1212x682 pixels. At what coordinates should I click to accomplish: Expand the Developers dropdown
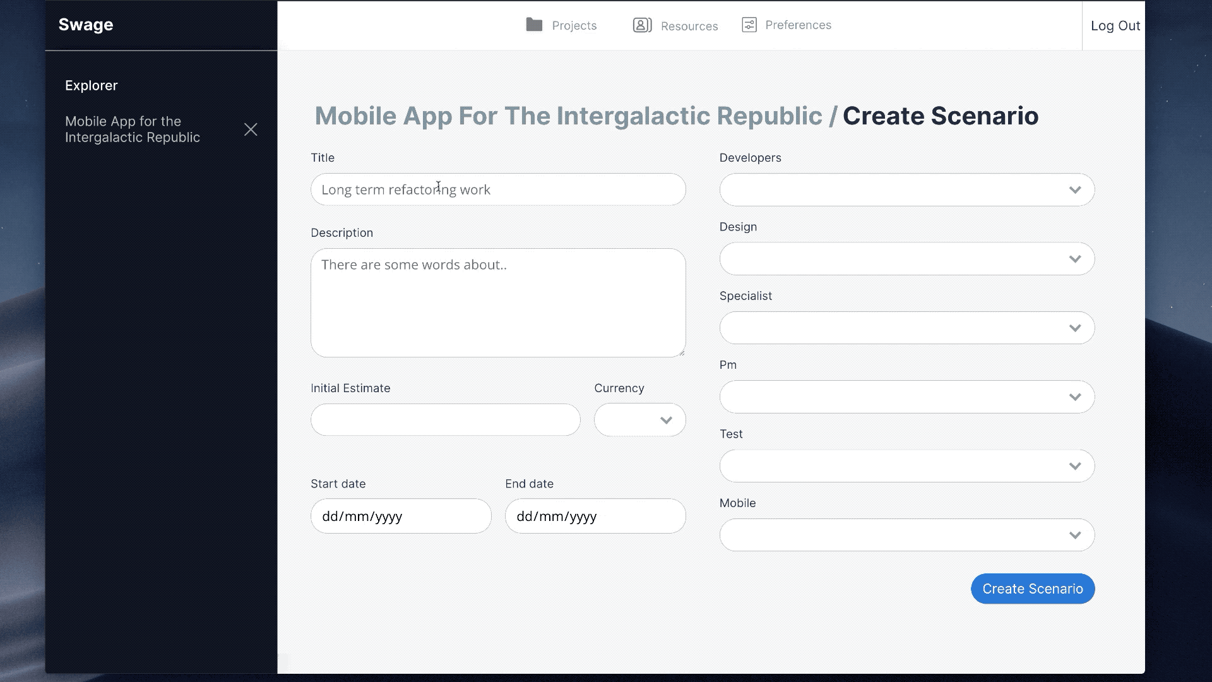point(906,190)
